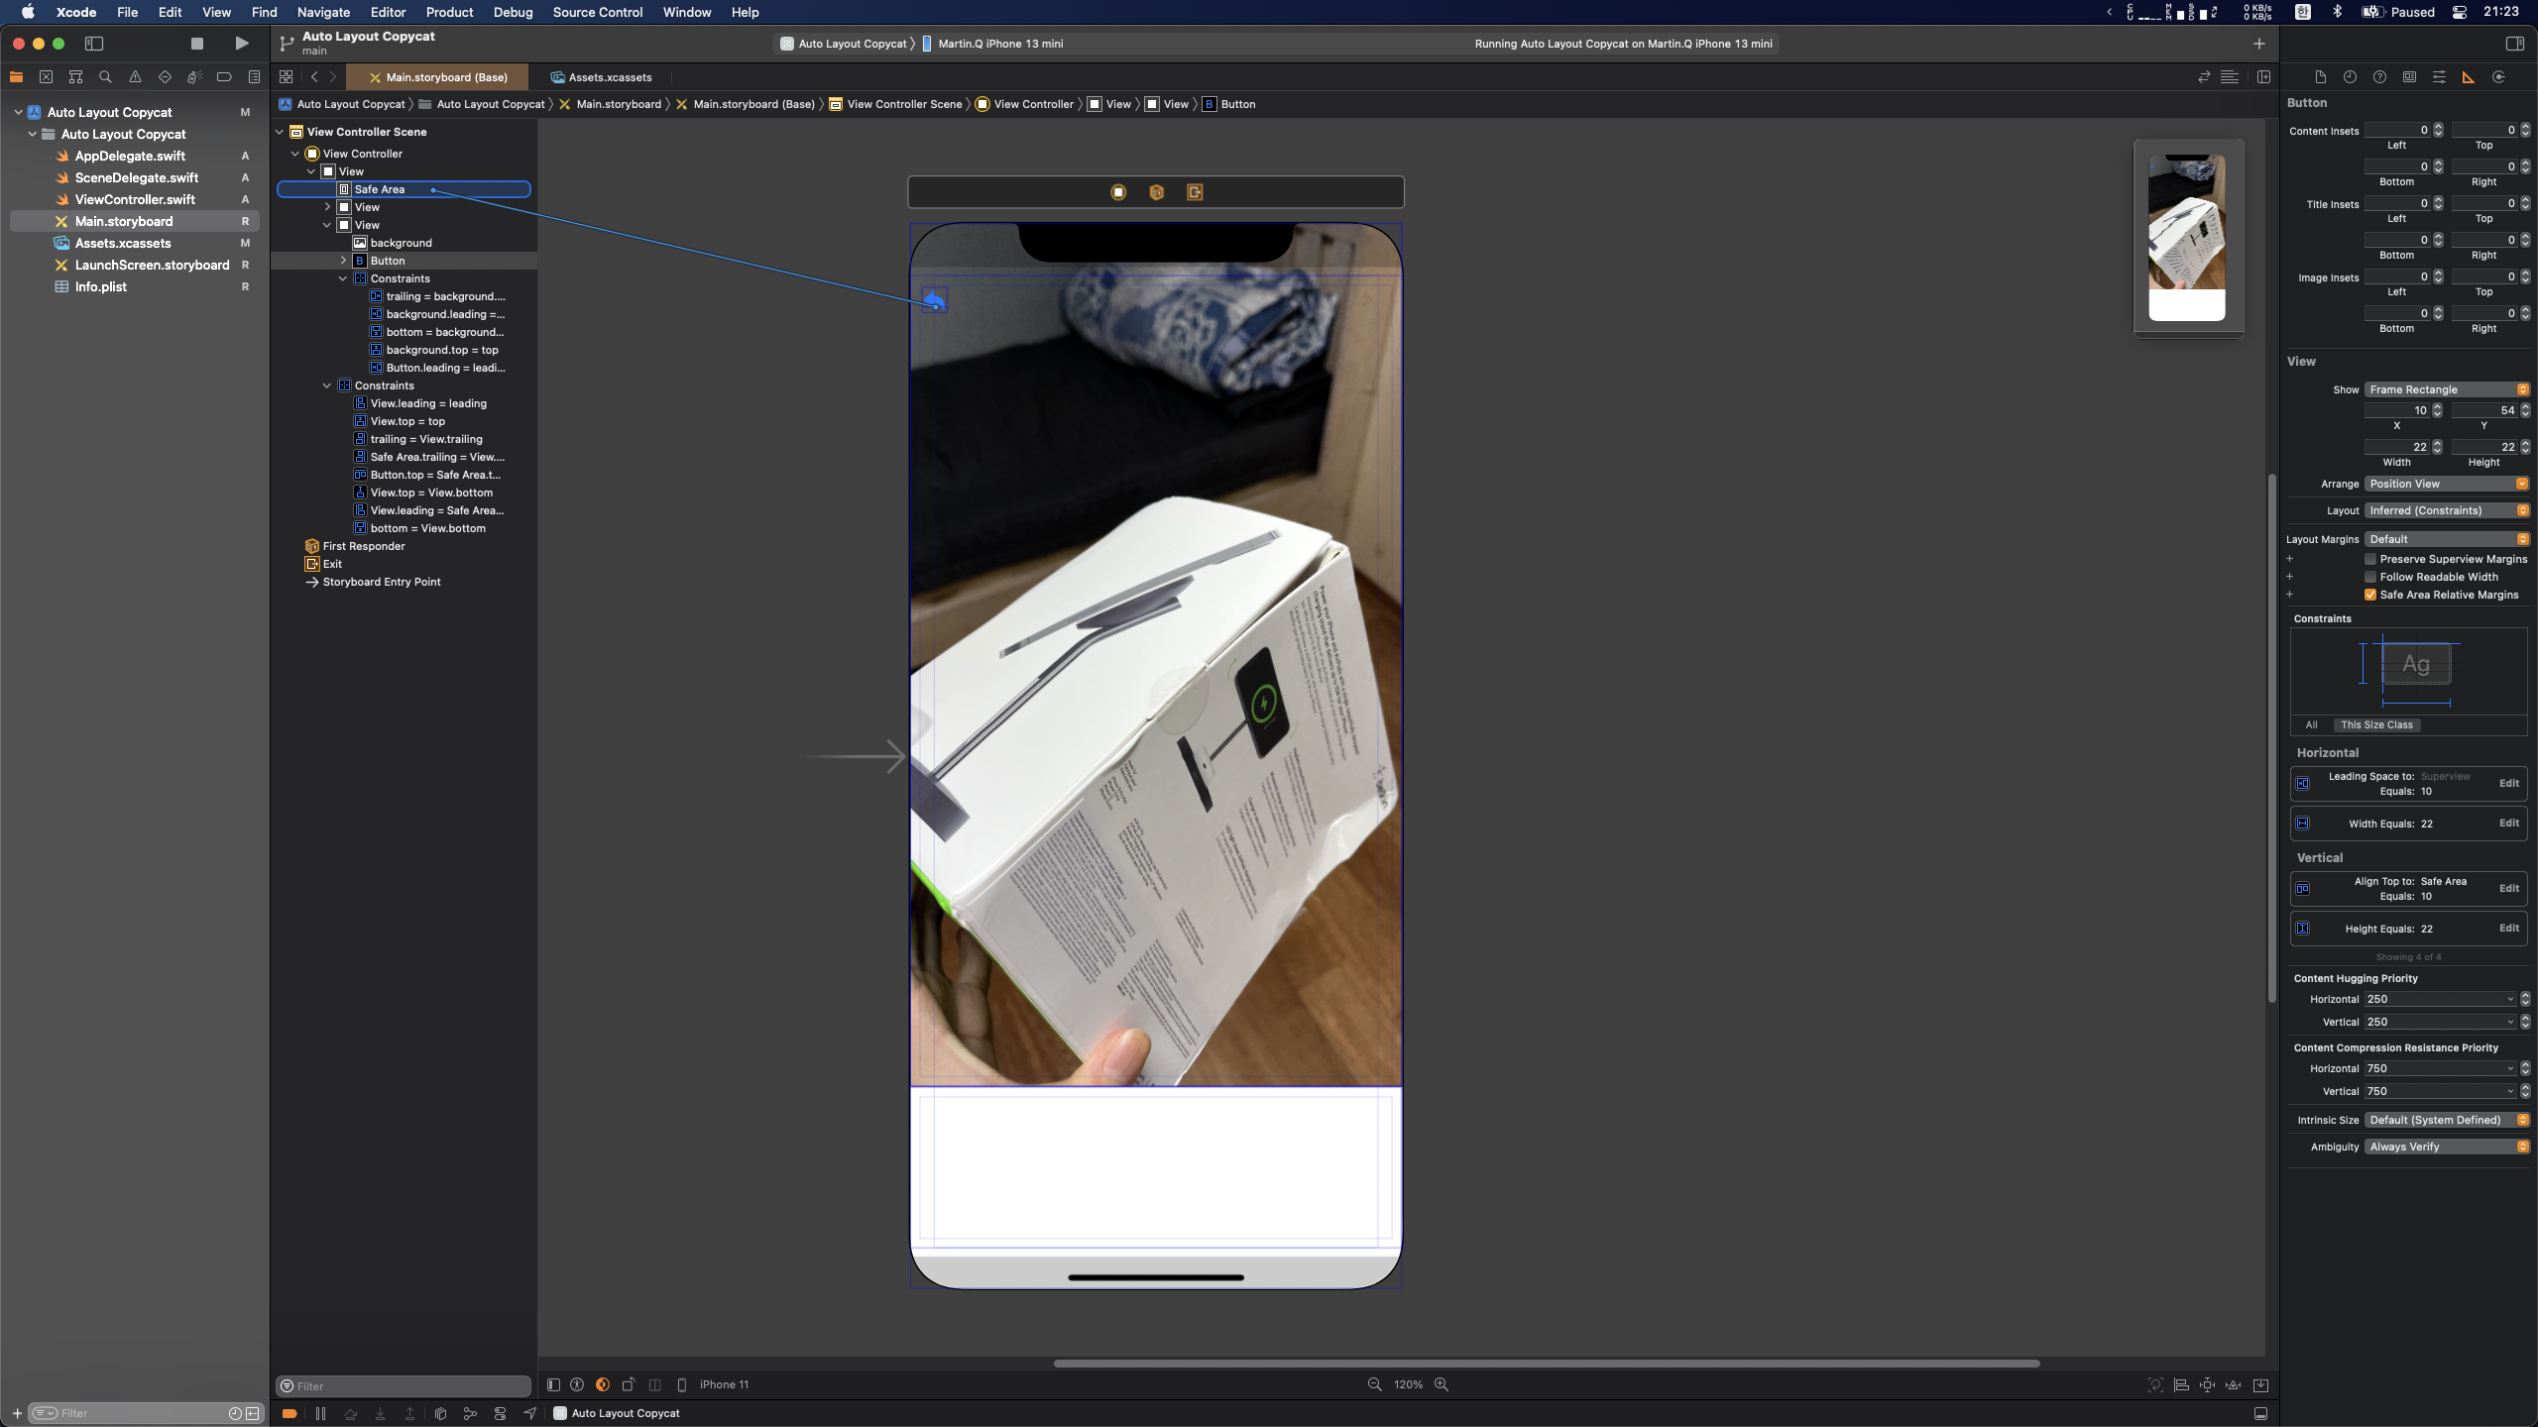Expand the Button item in outline
This screenshot has height=1427, width=2538.
[x=343, y=261]
